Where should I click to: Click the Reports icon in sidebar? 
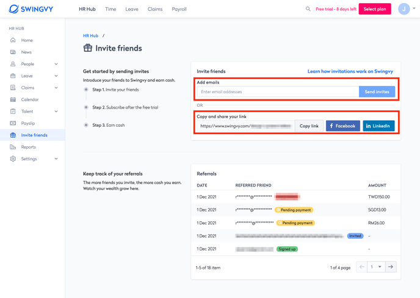(x=13, y=147)
